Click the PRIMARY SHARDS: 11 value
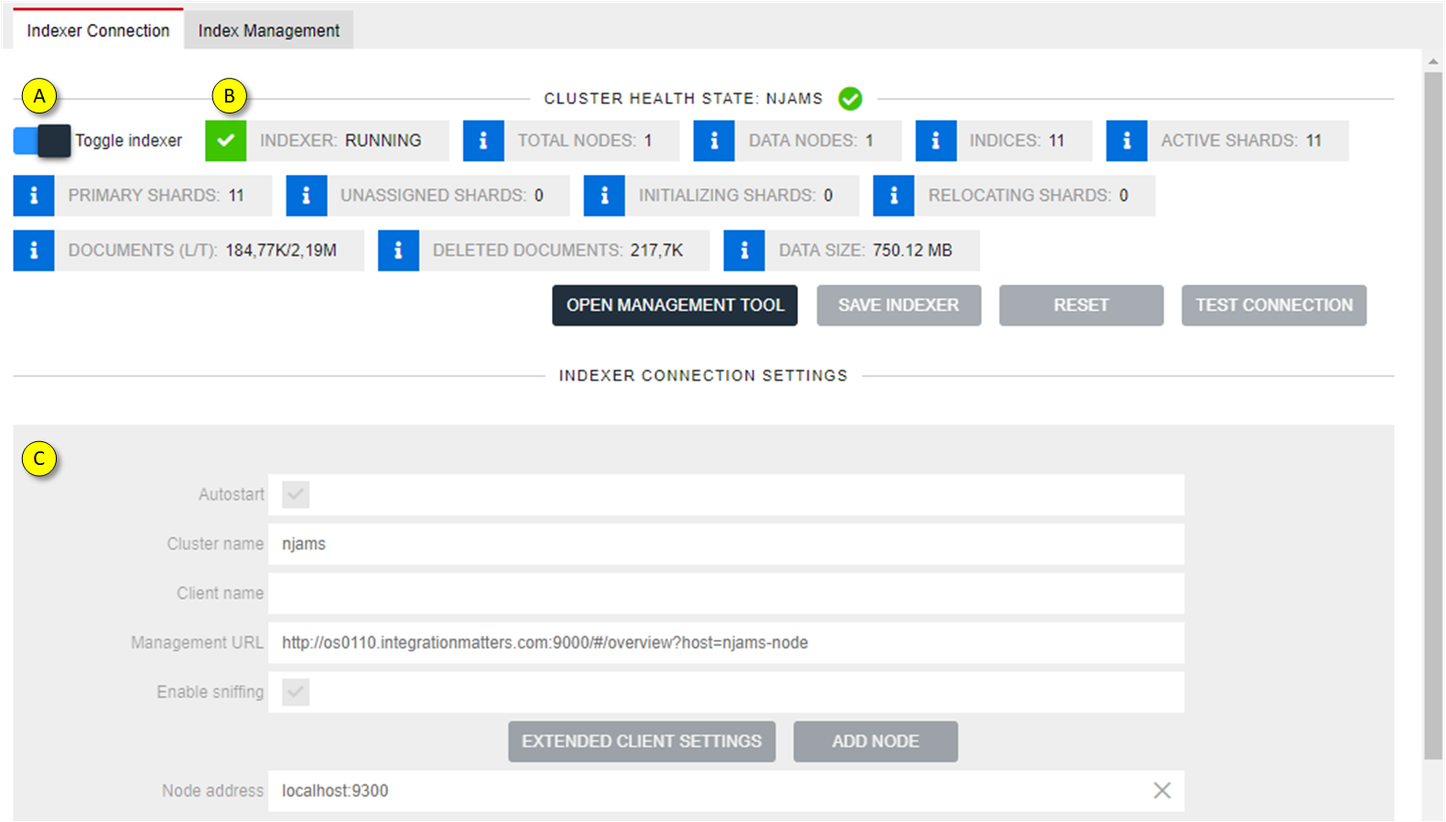Image resolution: width=1446 pixels, height=822 pixels. coord(156,196)
